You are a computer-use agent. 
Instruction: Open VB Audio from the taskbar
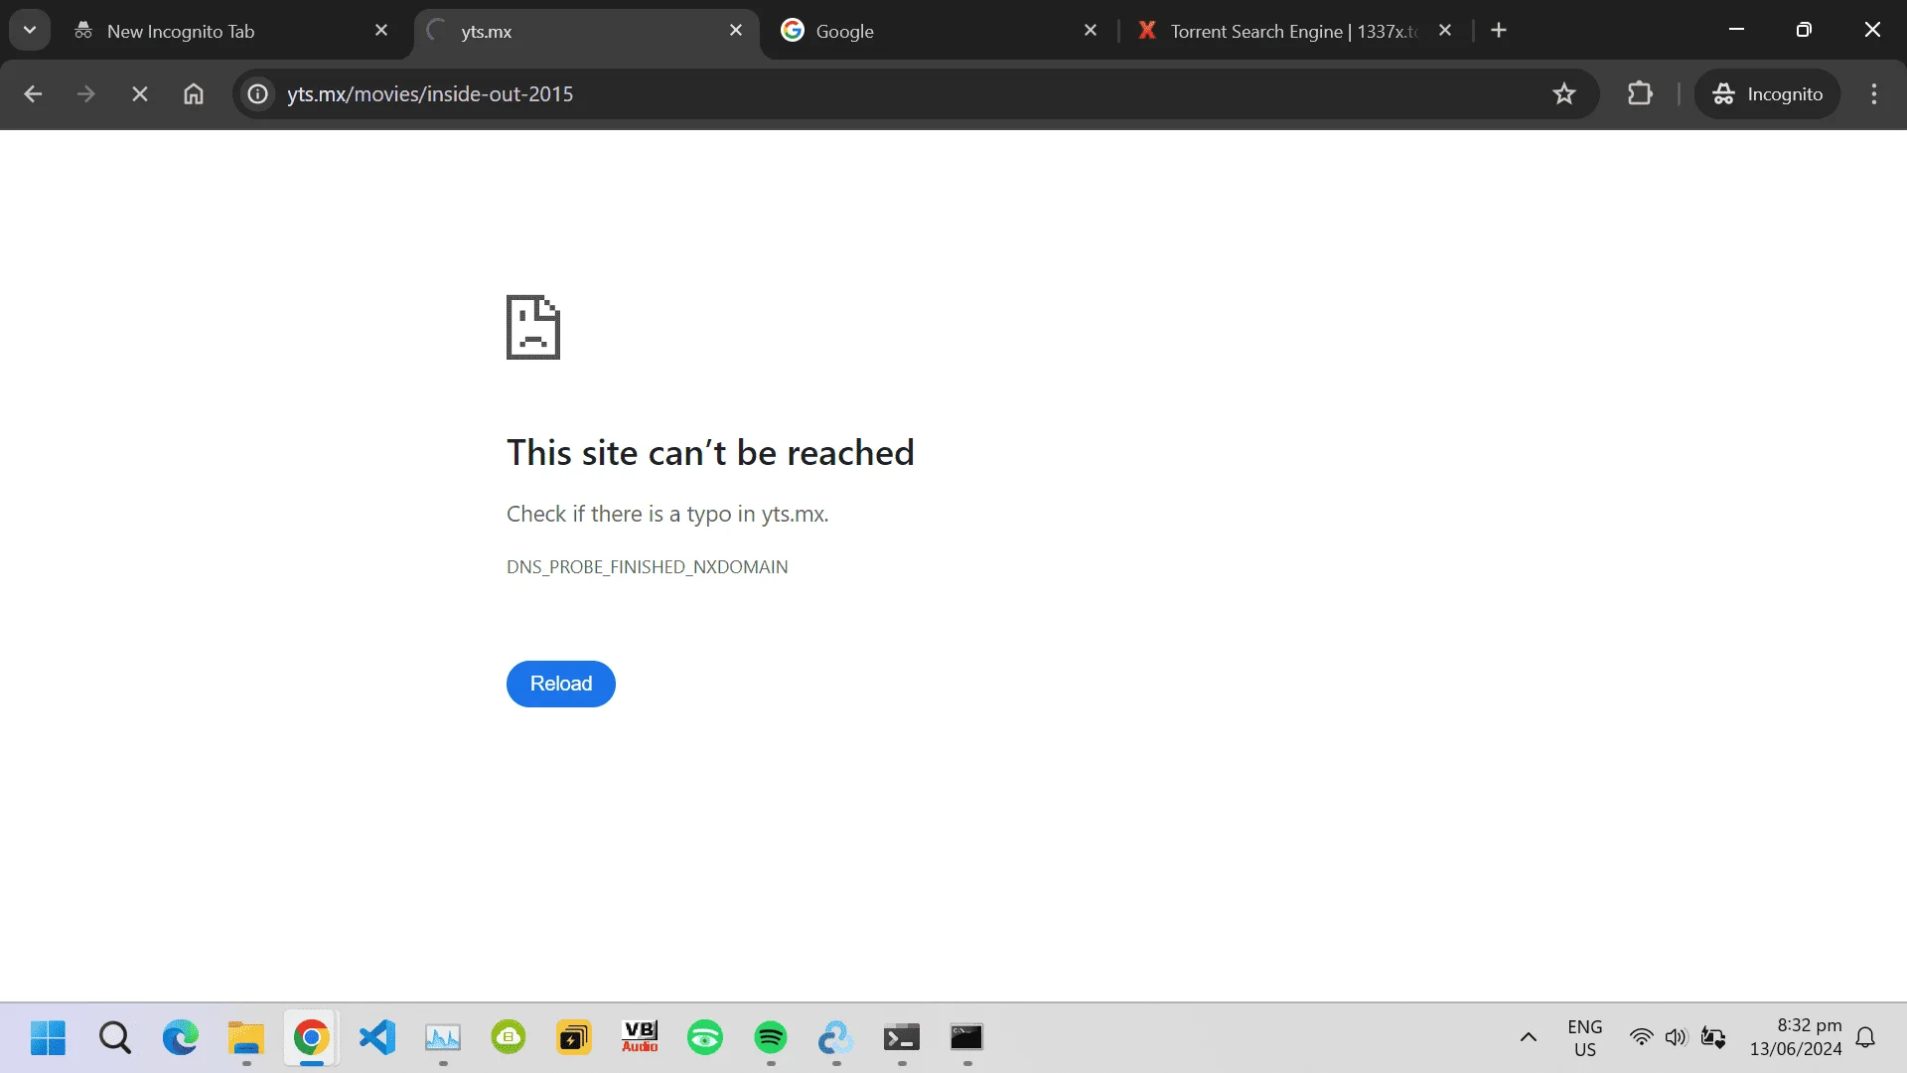tap(640, 1038)
